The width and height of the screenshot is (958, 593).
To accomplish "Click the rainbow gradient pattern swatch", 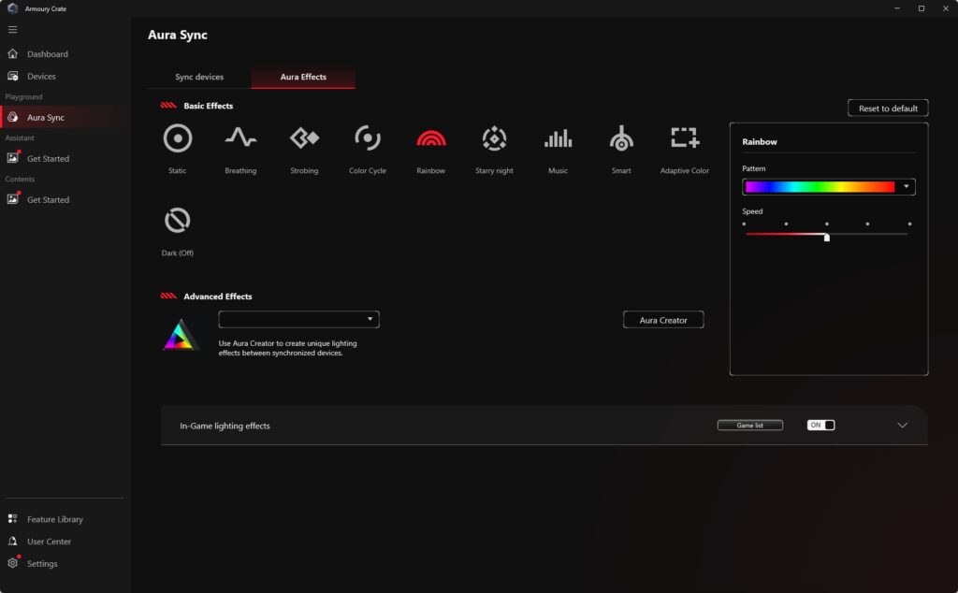I will [820, 187].
